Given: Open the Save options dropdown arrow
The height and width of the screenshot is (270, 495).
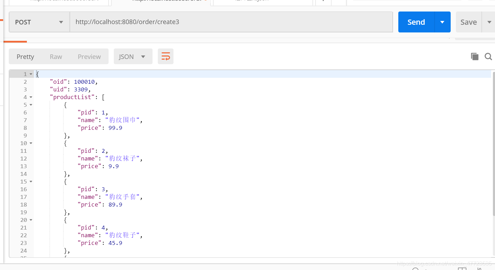Looking at the screenshot, I should [x=488, y=22].
